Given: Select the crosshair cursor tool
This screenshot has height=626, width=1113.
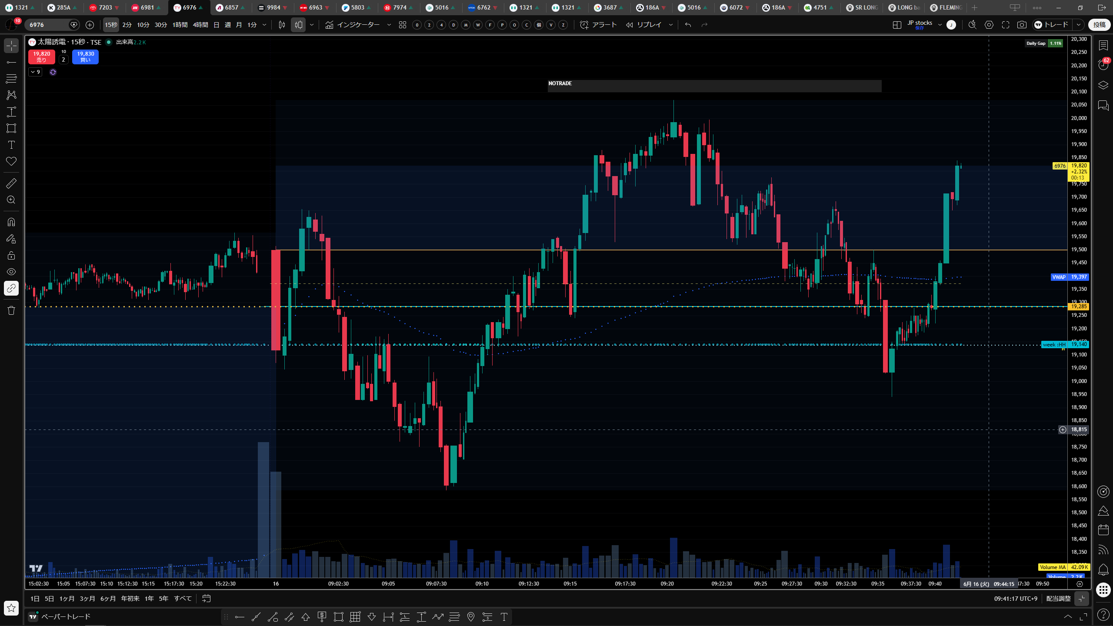Looking at the screenshot, I should pos(11,45).
